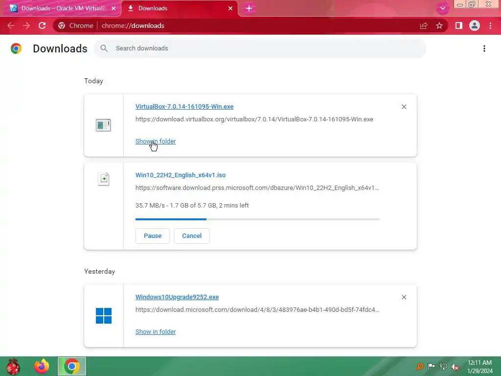The width and height of the screenshot is (501, 376).
Task: Click the Win10 ISO file icon
Action: (104, 179)
